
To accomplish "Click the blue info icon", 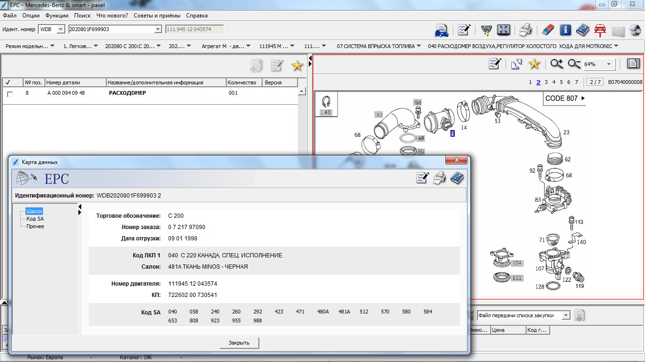I will 565,30.
